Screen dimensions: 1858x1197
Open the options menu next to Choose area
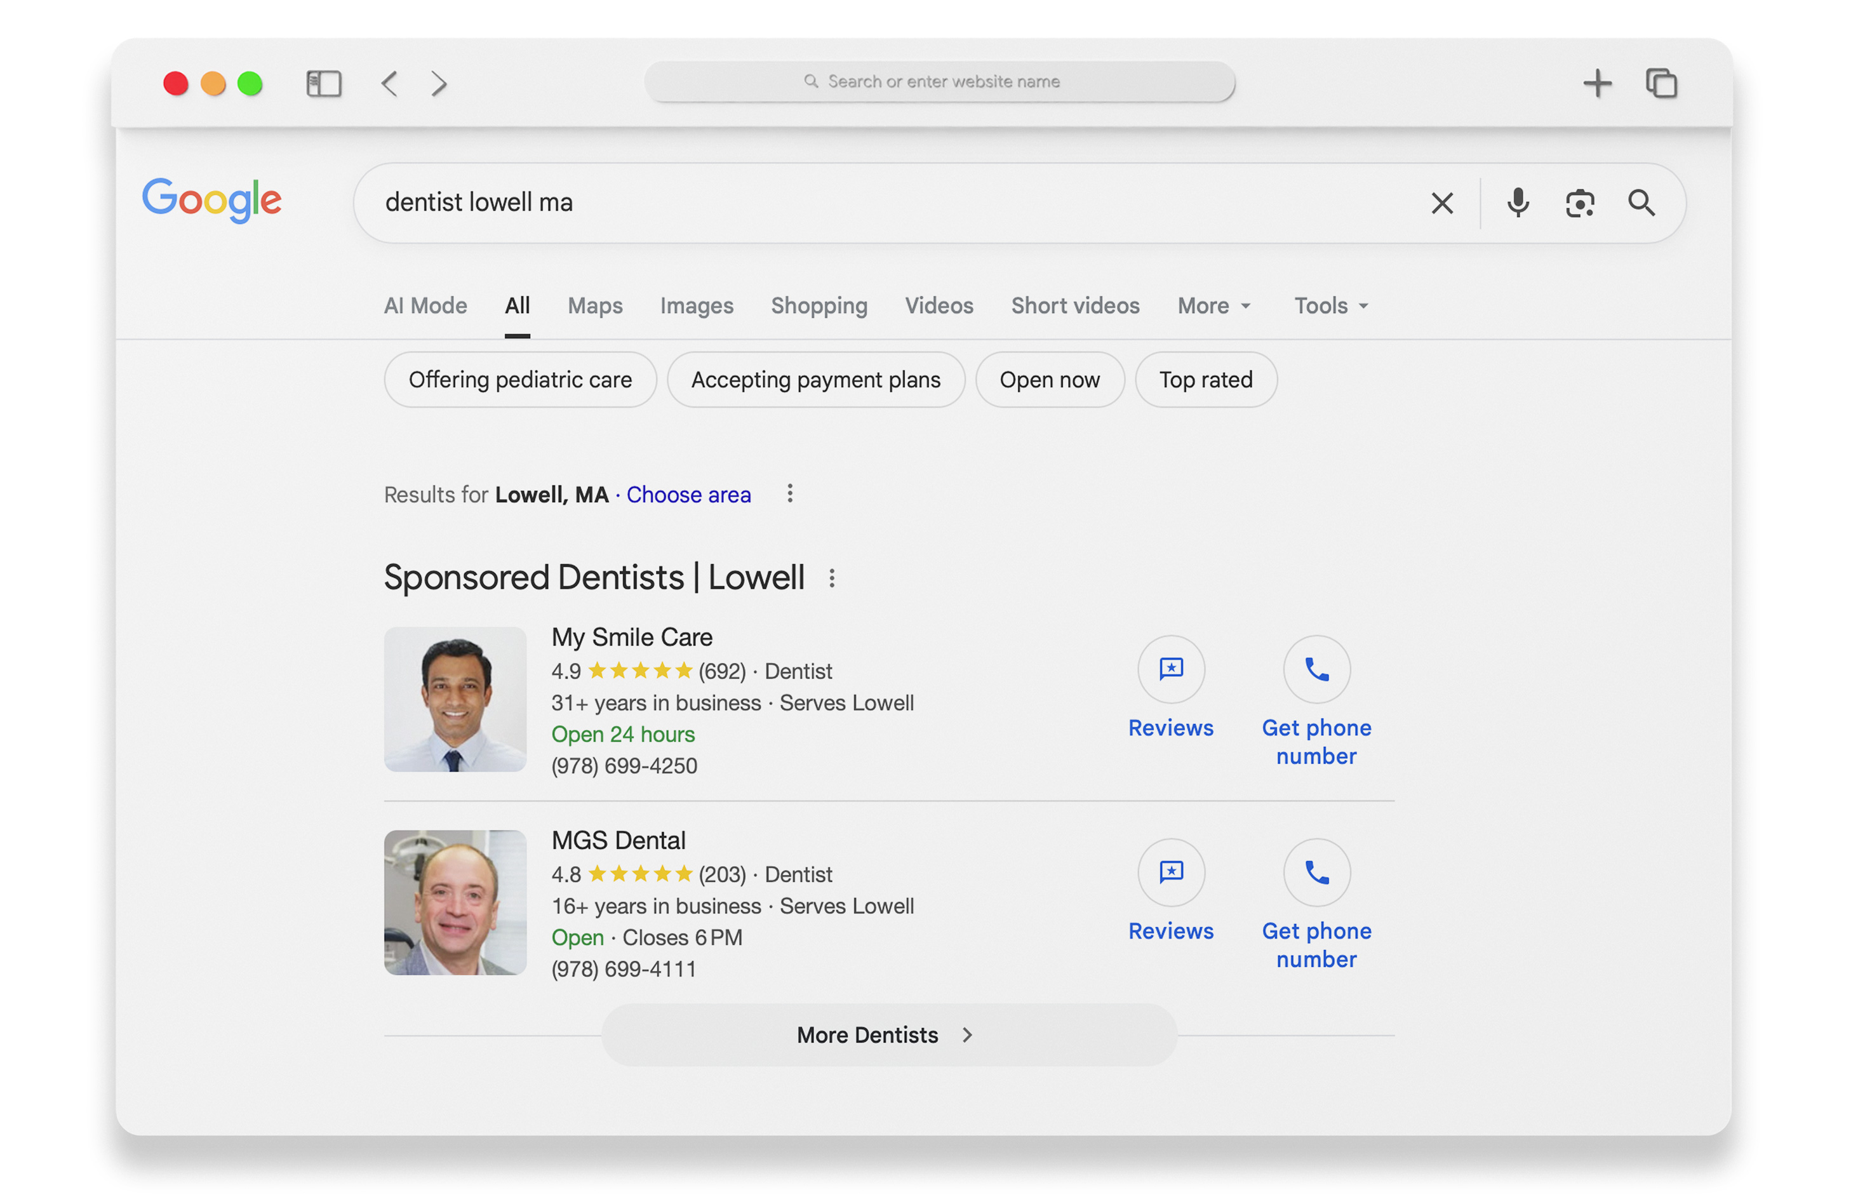point(791,493)
